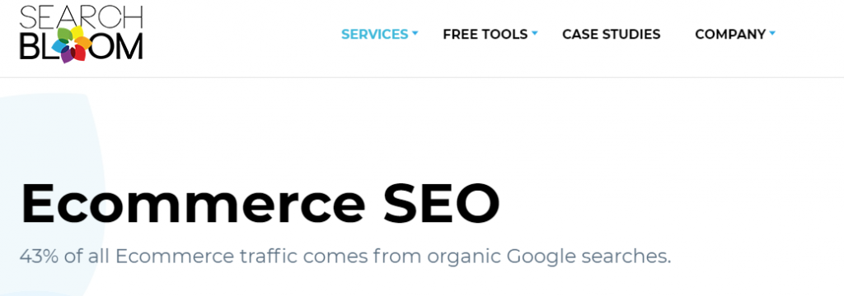Click the colorful flower icon in the logo
Image resolution: width=844 pixels, height=296 pixels.
coord(73,44)
